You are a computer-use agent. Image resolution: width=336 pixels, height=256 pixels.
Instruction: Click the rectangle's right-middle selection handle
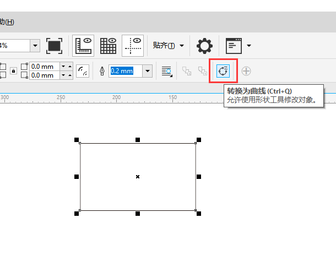[x=199, y=177]
